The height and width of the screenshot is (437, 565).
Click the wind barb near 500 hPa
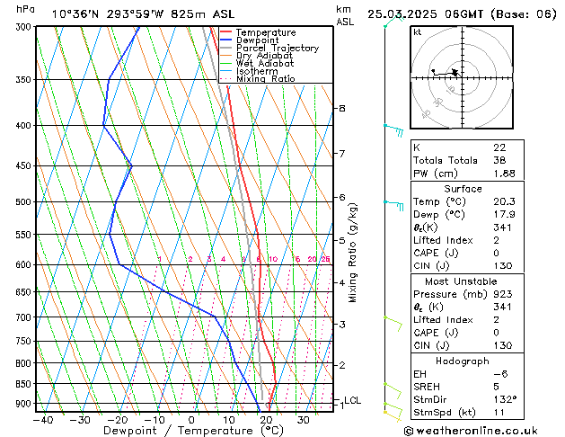[x=393, y=204]
